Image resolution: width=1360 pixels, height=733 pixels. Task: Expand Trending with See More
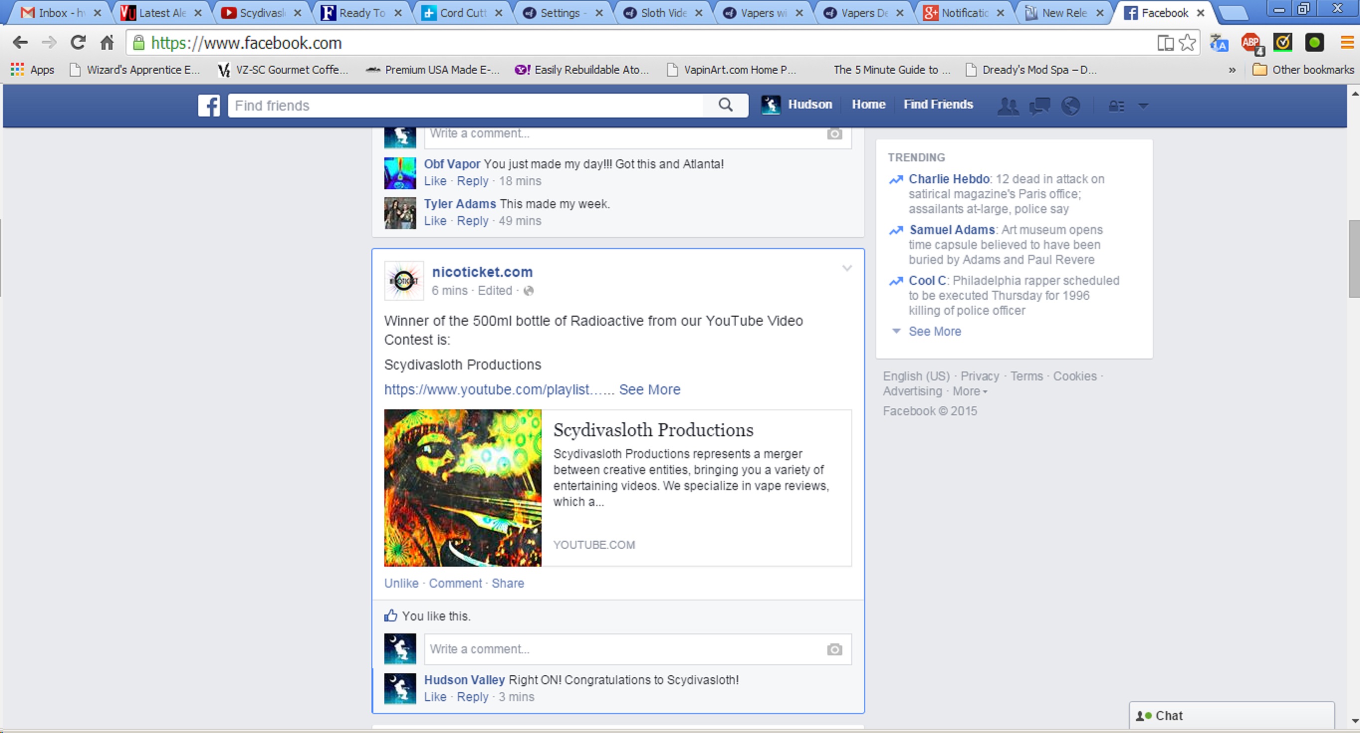tap(934, 331)
